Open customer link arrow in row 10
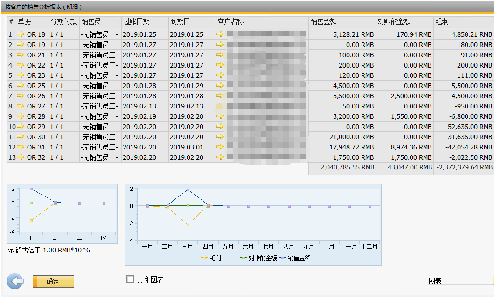 (220, 126)
